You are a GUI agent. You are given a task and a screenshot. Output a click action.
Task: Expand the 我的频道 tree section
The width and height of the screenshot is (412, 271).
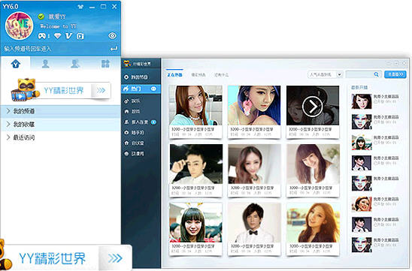pyautogui.click(x=60, y=111)
